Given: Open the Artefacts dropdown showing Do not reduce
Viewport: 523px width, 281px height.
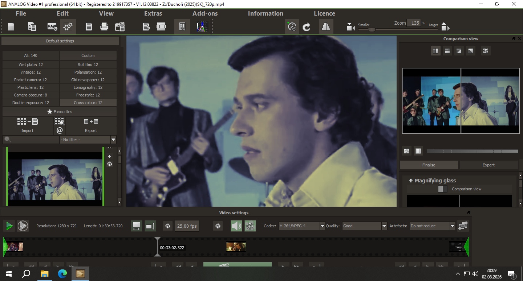Looking at the screenshot, I should click(x=433, y=226).
